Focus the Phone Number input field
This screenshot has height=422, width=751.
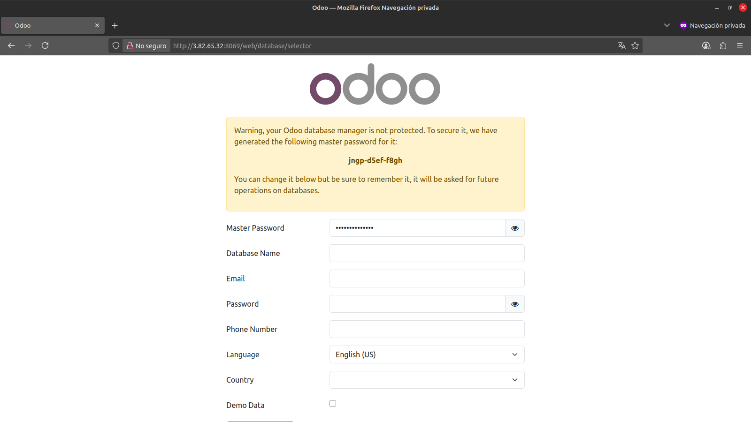click(x=427, y=329)
